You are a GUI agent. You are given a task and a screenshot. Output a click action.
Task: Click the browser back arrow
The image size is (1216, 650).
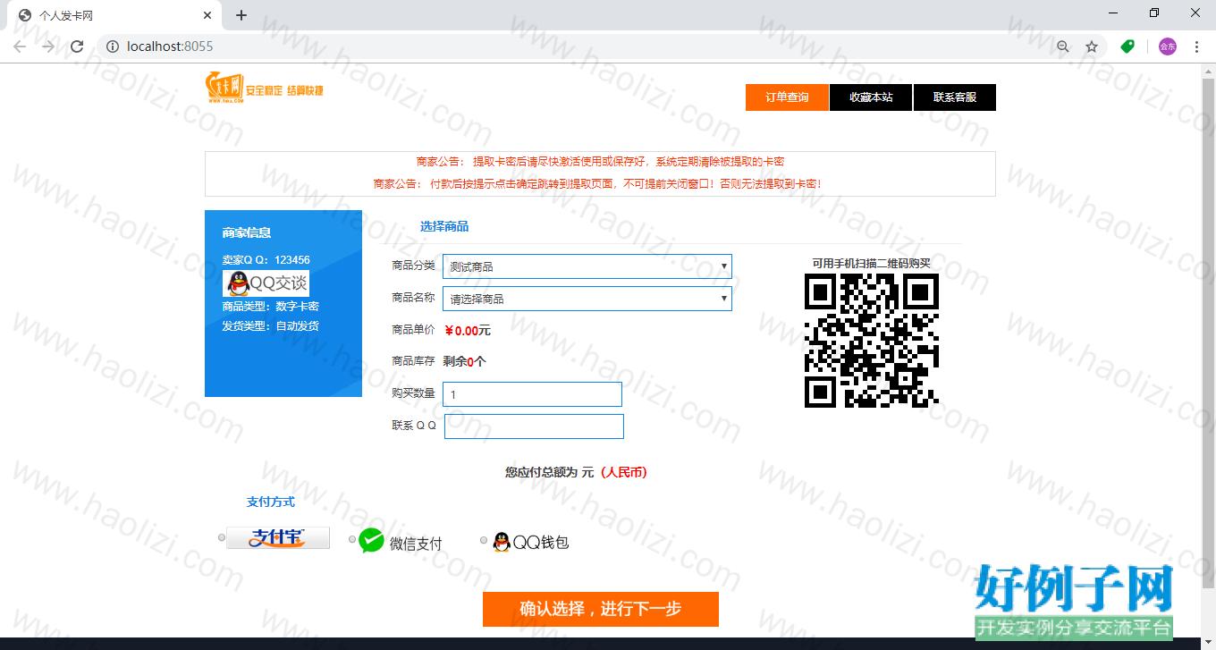20,46
